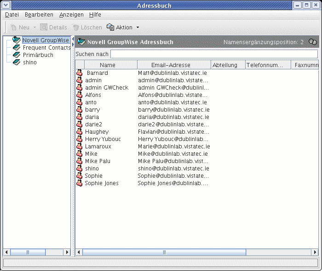Click left arrow of tree pane scrollbar
This screenshot has width=322, height=271.
(6, 252)
